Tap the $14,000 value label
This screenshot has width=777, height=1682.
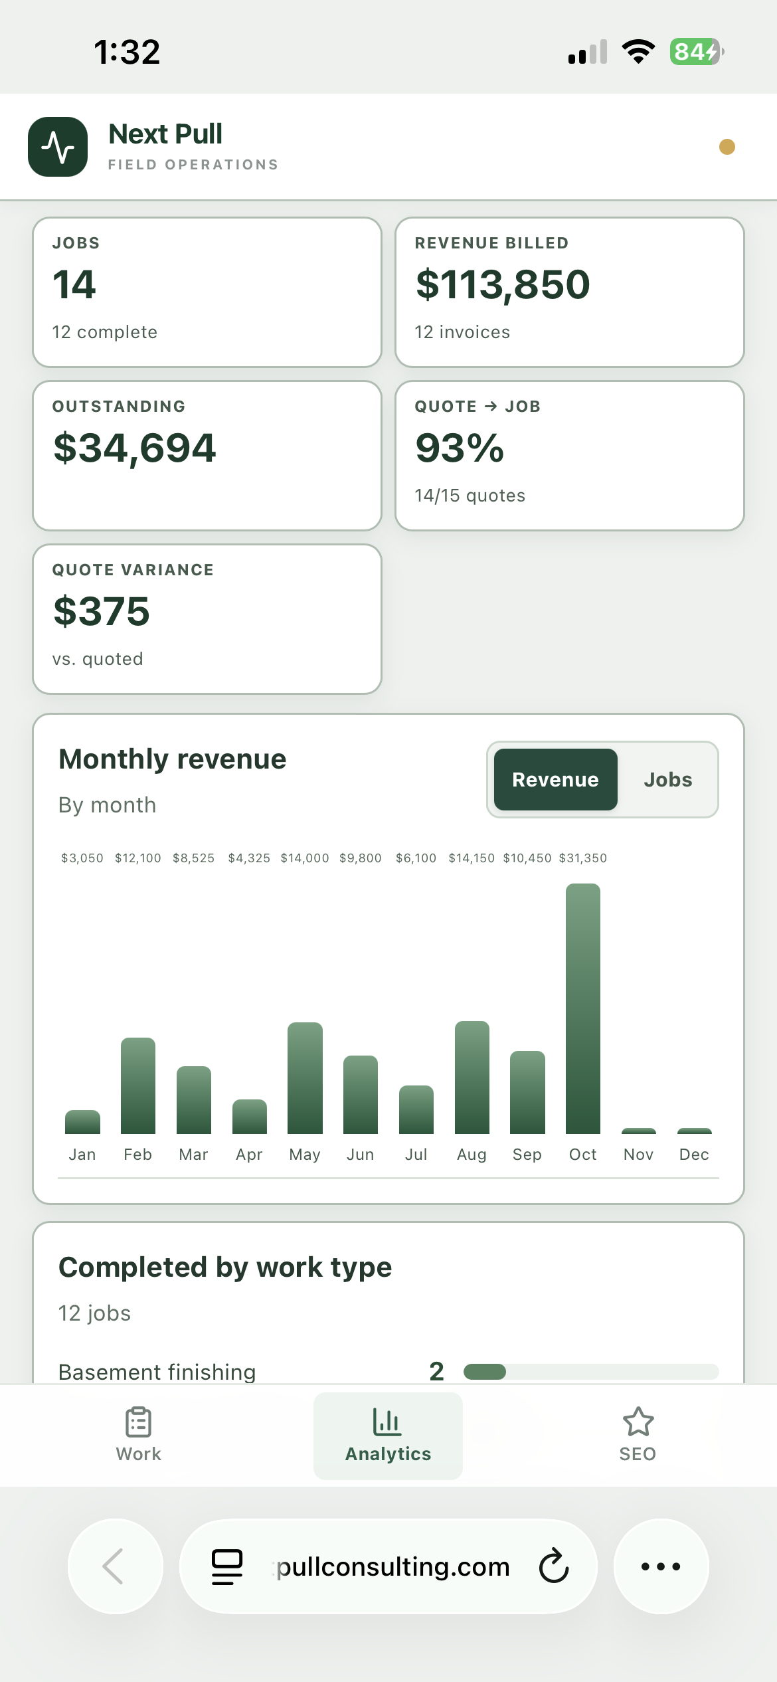(x=305, y=858)
